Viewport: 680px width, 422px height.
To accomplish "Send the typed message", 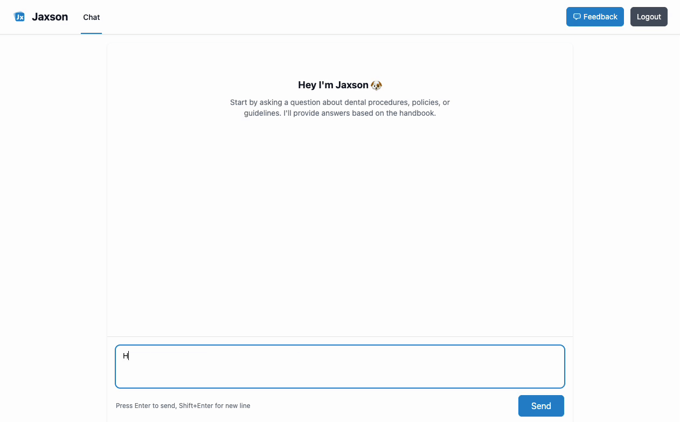I will (541, 405).
